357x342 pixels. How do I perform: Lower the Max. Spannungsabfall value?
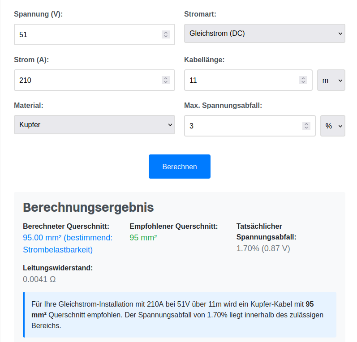(306, 128)
